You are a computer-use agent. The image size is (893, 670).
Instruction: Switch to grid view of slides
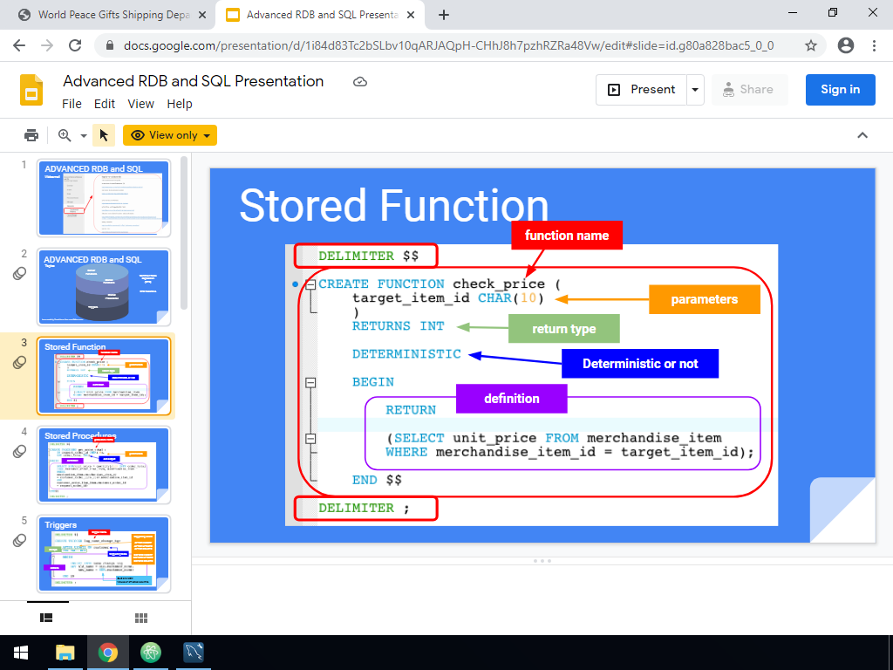coord(140,618)
